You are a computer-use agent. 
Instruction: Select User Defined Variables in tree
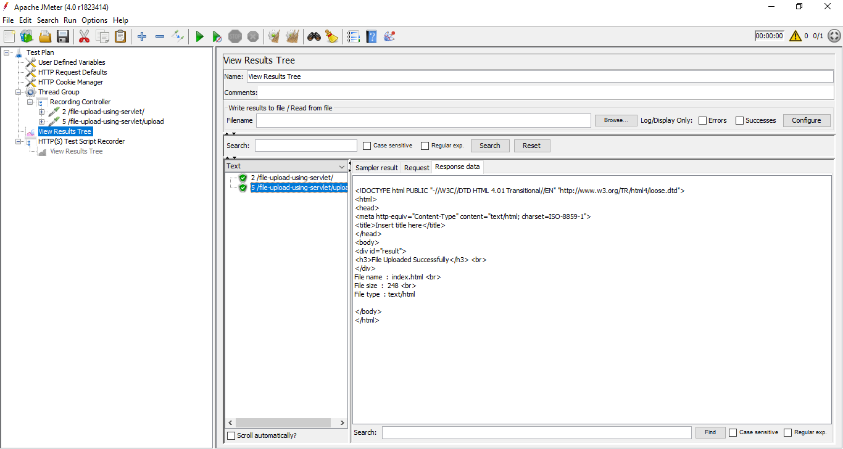coord(72,62)
